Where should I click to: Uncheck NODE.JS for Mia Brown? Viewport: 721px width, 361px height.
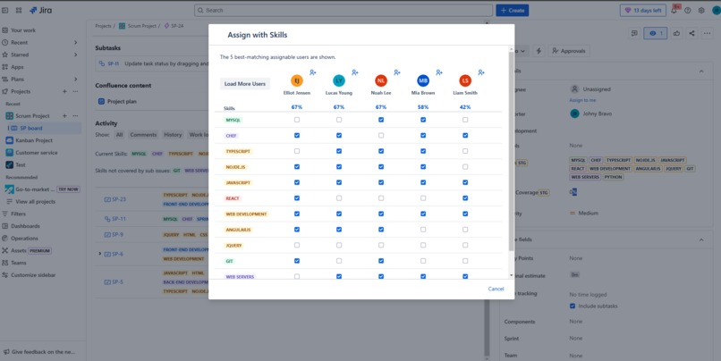pos(423,167)
